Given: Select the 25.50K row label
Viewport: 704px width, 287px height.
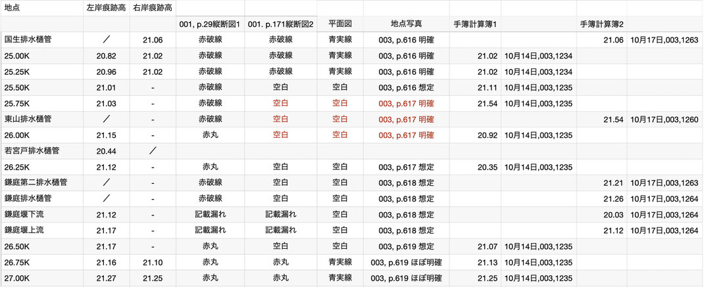Looking at the screenshot, I should click(x=17, y=87).
